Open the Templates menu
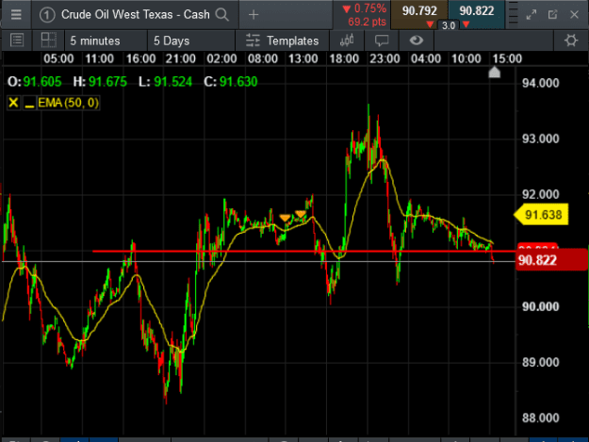Screen dimensions: 589x442 click(282, 41)
